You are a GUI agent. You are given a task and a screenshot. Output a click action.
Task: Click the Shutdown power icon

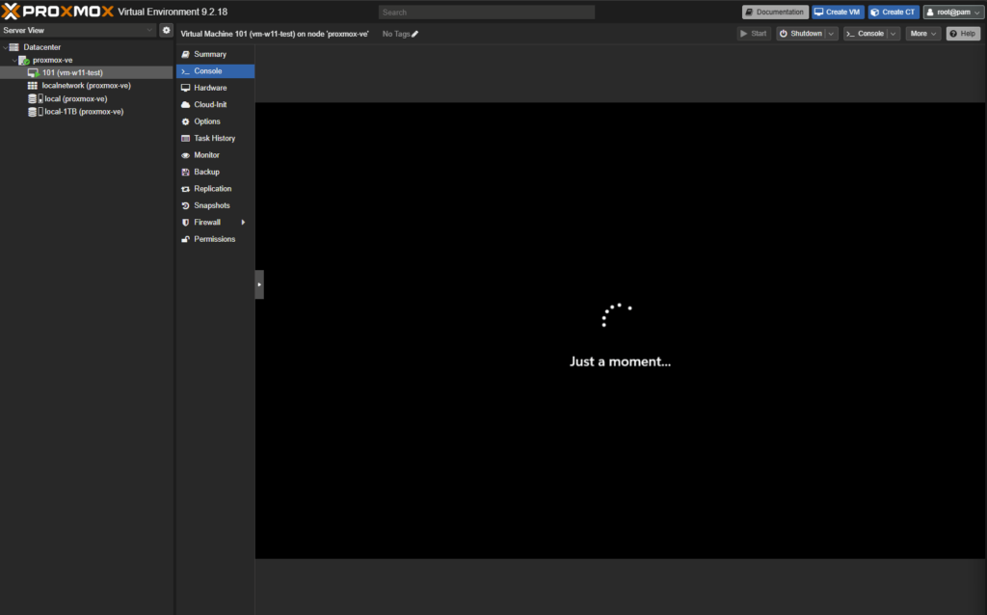tap(784, 34)
